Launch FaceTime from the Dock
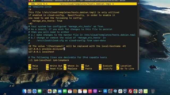This screenshot has height=95, width=170. 65,91
